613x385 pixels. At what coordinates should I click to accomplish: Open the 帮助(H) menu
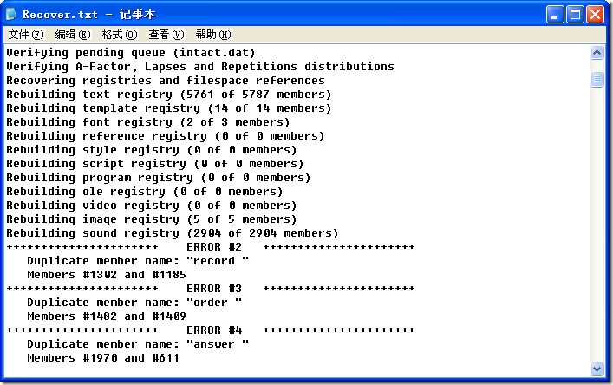pyautogui.click(x=212, y=35)
